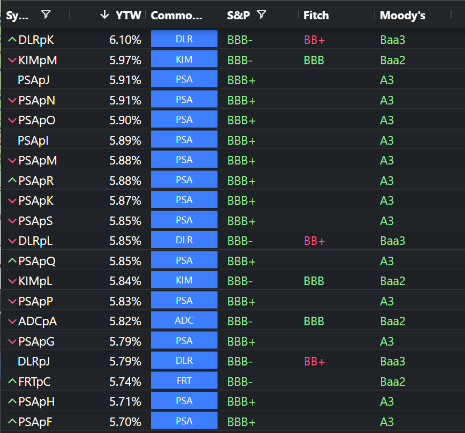The image size is (465, 433).
Task: Click the DLRpJ symbol cell
Action: point(34,362)
